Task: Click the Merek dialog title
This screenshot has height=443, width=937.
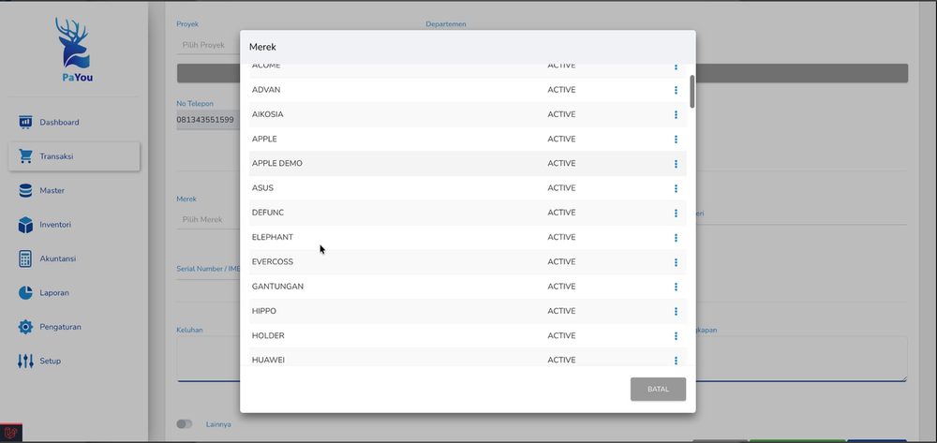Action: click(x=263, y=47)
